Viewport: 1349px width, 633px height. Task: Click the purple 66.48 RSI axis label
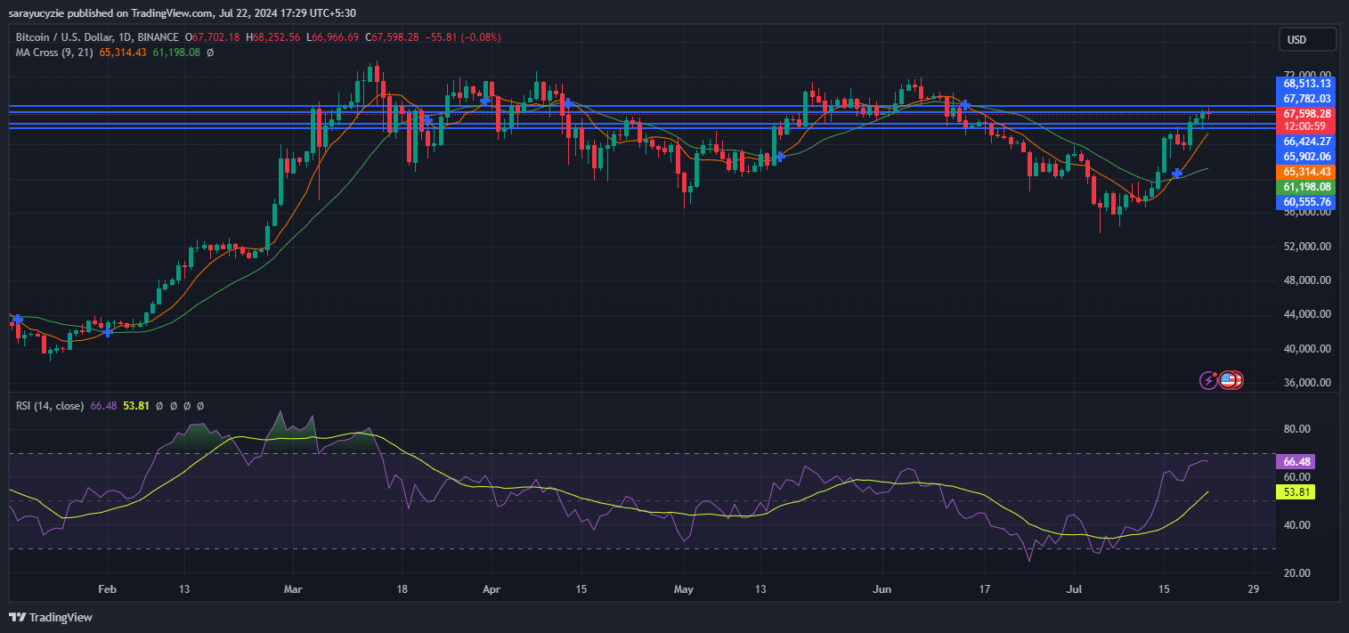pos(1295,462)
